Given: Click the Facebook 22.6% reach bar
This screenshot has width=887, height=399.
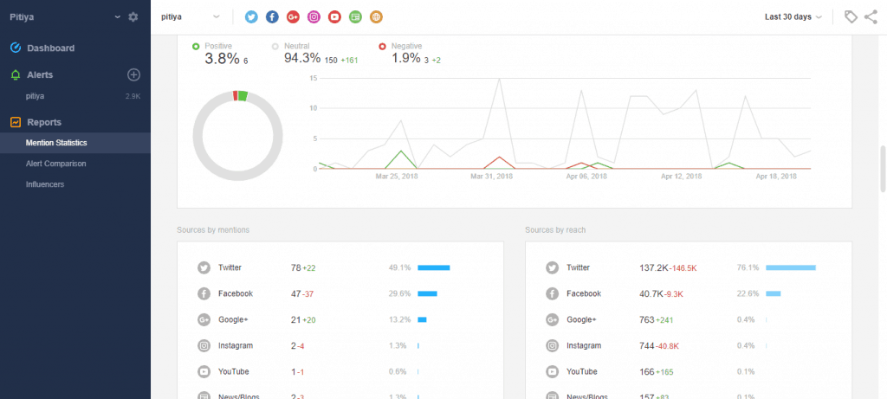Looking at the screenshot, I should (x=774, y=294).
